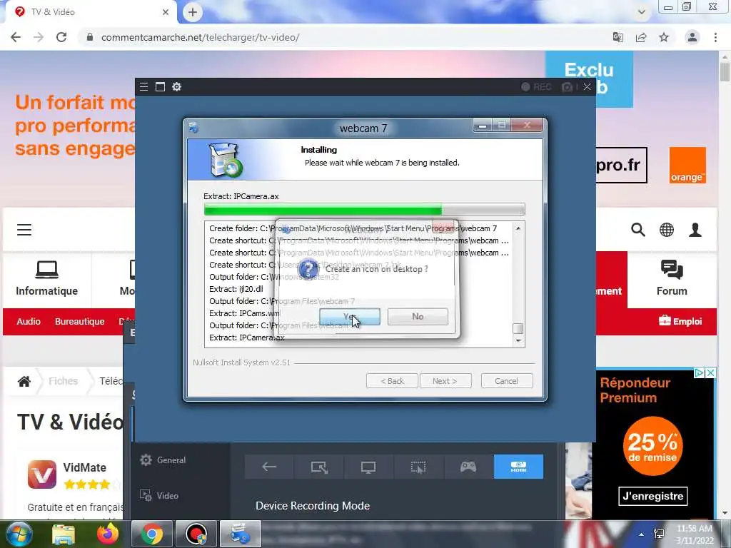Screen dimensions: 731x548
Task: Click Cancel in the webcam 7 installer
Action: [506, 381]
